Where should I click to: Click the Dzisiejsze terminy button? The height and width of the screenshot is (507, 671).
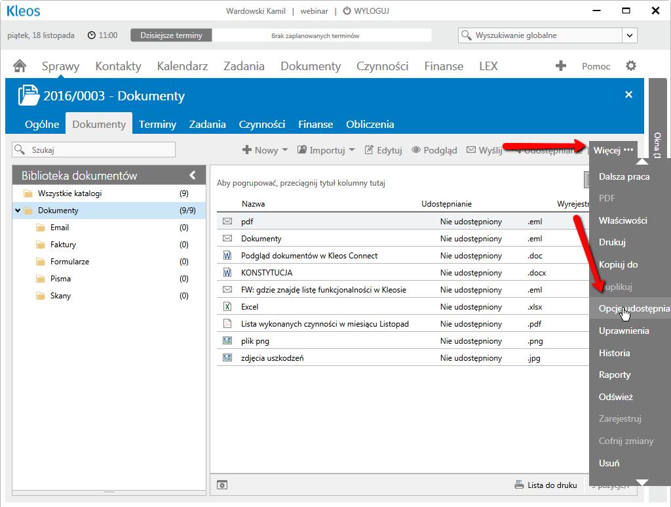[x=171, y=35]
